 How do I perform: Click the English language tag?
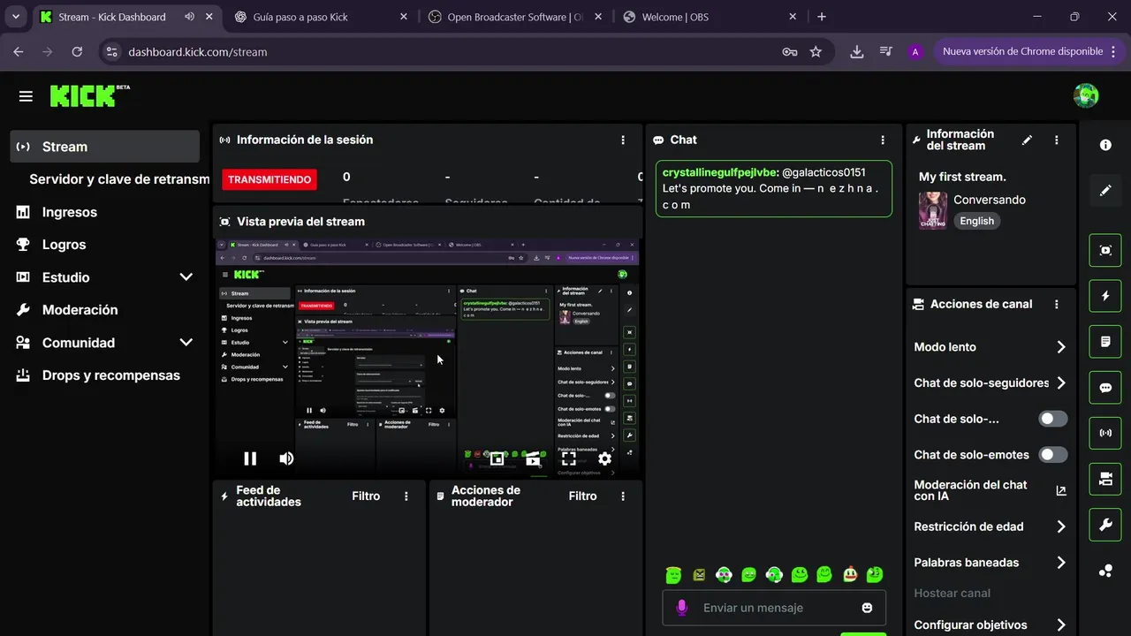pos(977,221)
